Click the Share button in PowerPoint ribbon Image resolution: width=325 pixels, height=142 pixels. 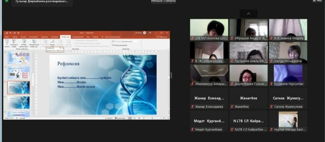tap(162, 37)
